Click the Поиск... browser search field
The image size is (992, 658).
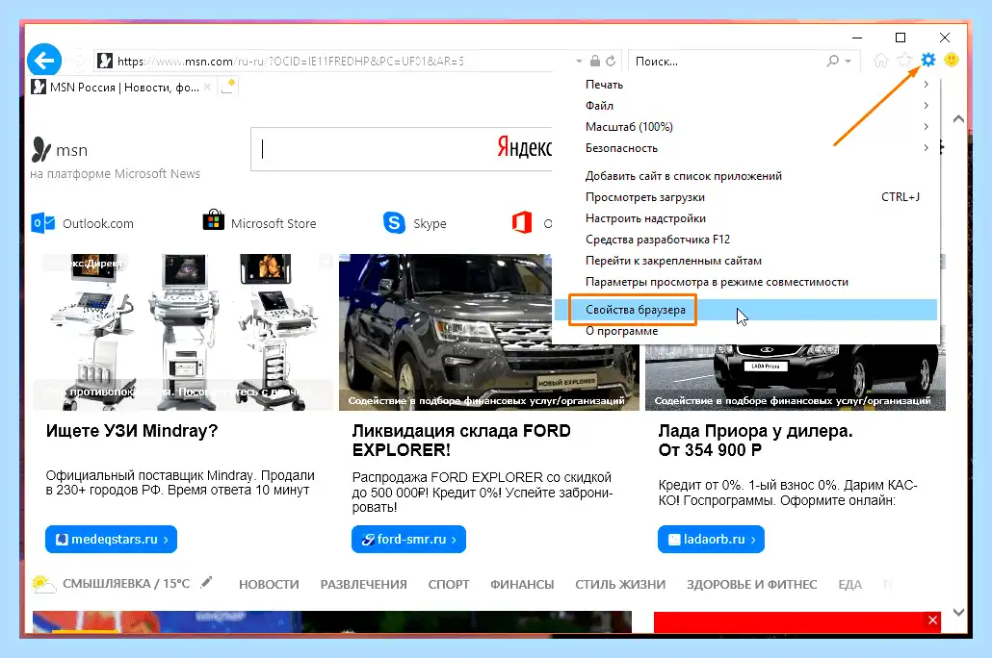pos(727,62)
